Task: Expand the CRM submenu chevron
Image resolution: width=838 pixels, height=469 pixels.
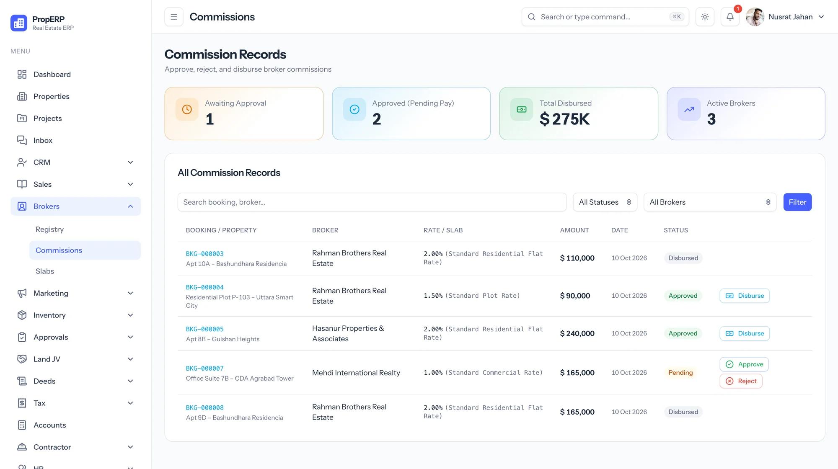Action: [130, 162]
